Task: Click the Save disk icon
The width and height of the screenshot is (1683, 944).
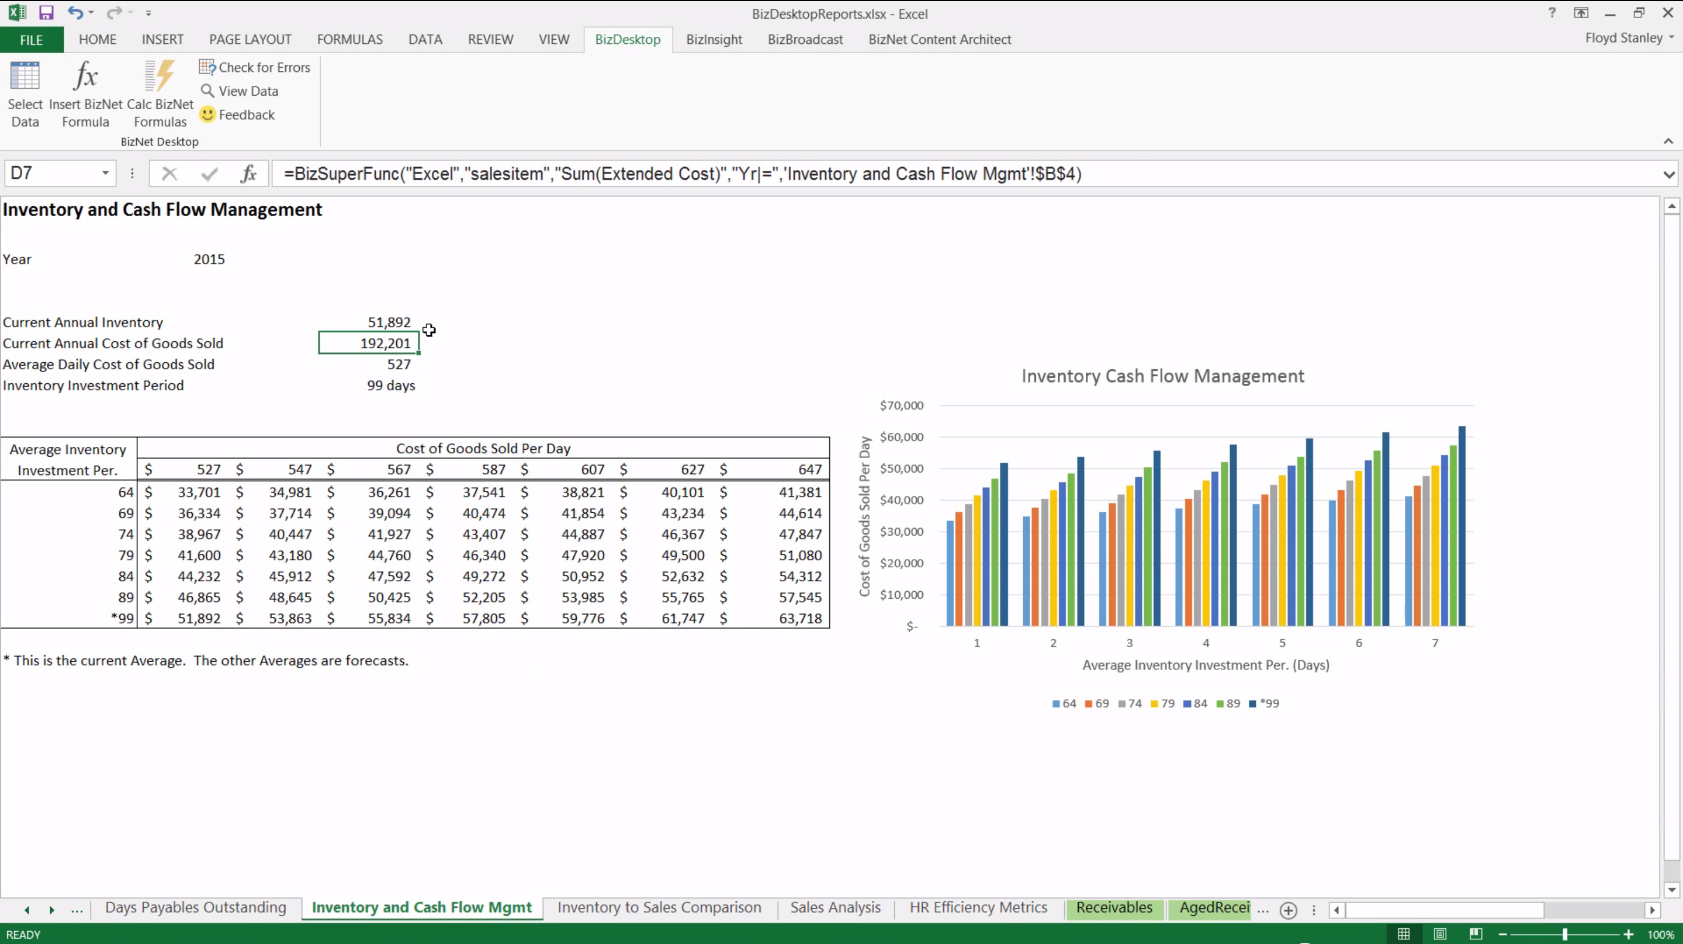Action: [46, 12]
